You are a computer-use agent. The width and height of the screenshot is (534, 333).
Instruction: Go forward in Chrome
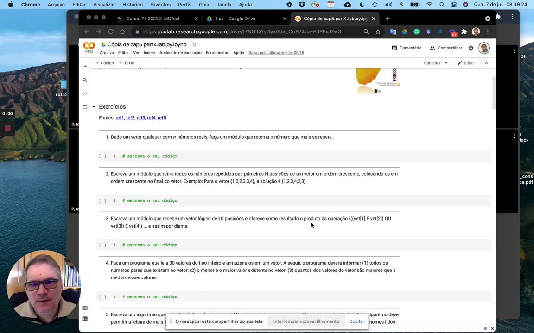tap(99, 31)
